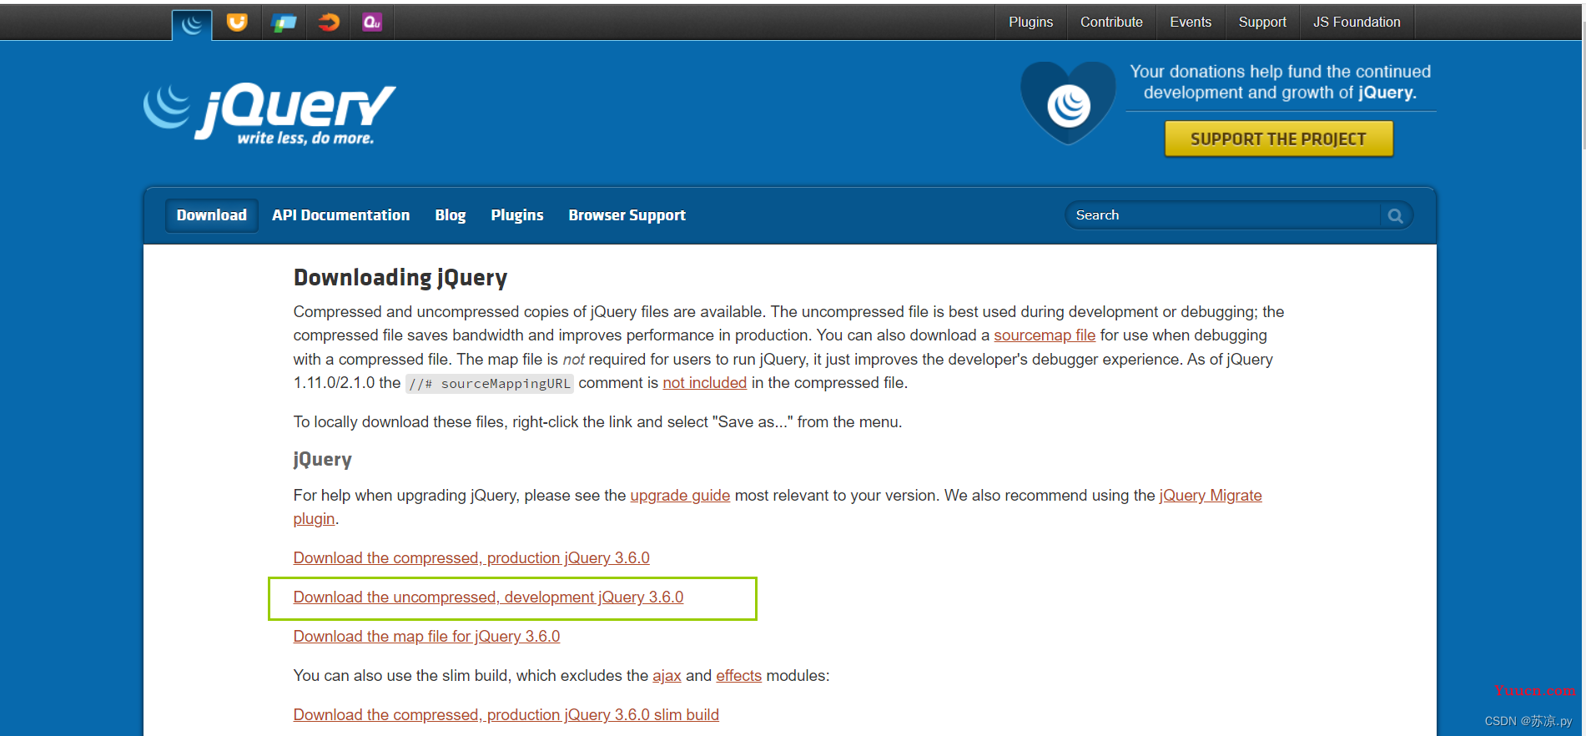This screenshot has width=1586, height=736.
Task: Click the 'Downloading jQuery' heading
Action: tap(400, 278)
